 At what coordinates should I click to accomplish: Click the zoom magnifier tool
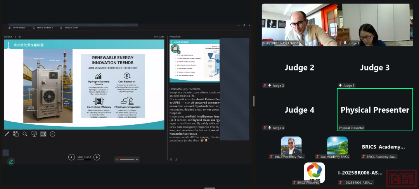tap(25, 134)
